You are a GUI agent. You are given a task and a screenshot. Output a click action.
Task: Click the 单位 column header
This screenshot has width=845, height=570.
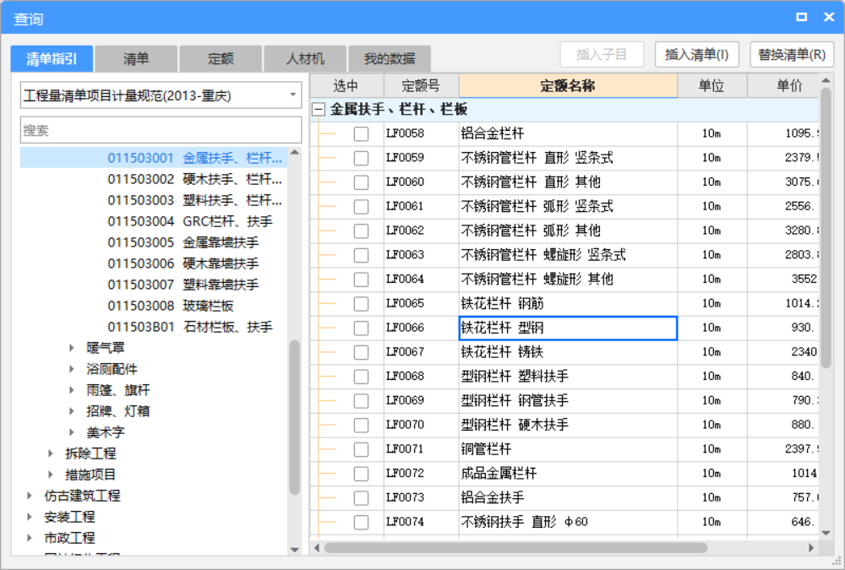(711, 85)
